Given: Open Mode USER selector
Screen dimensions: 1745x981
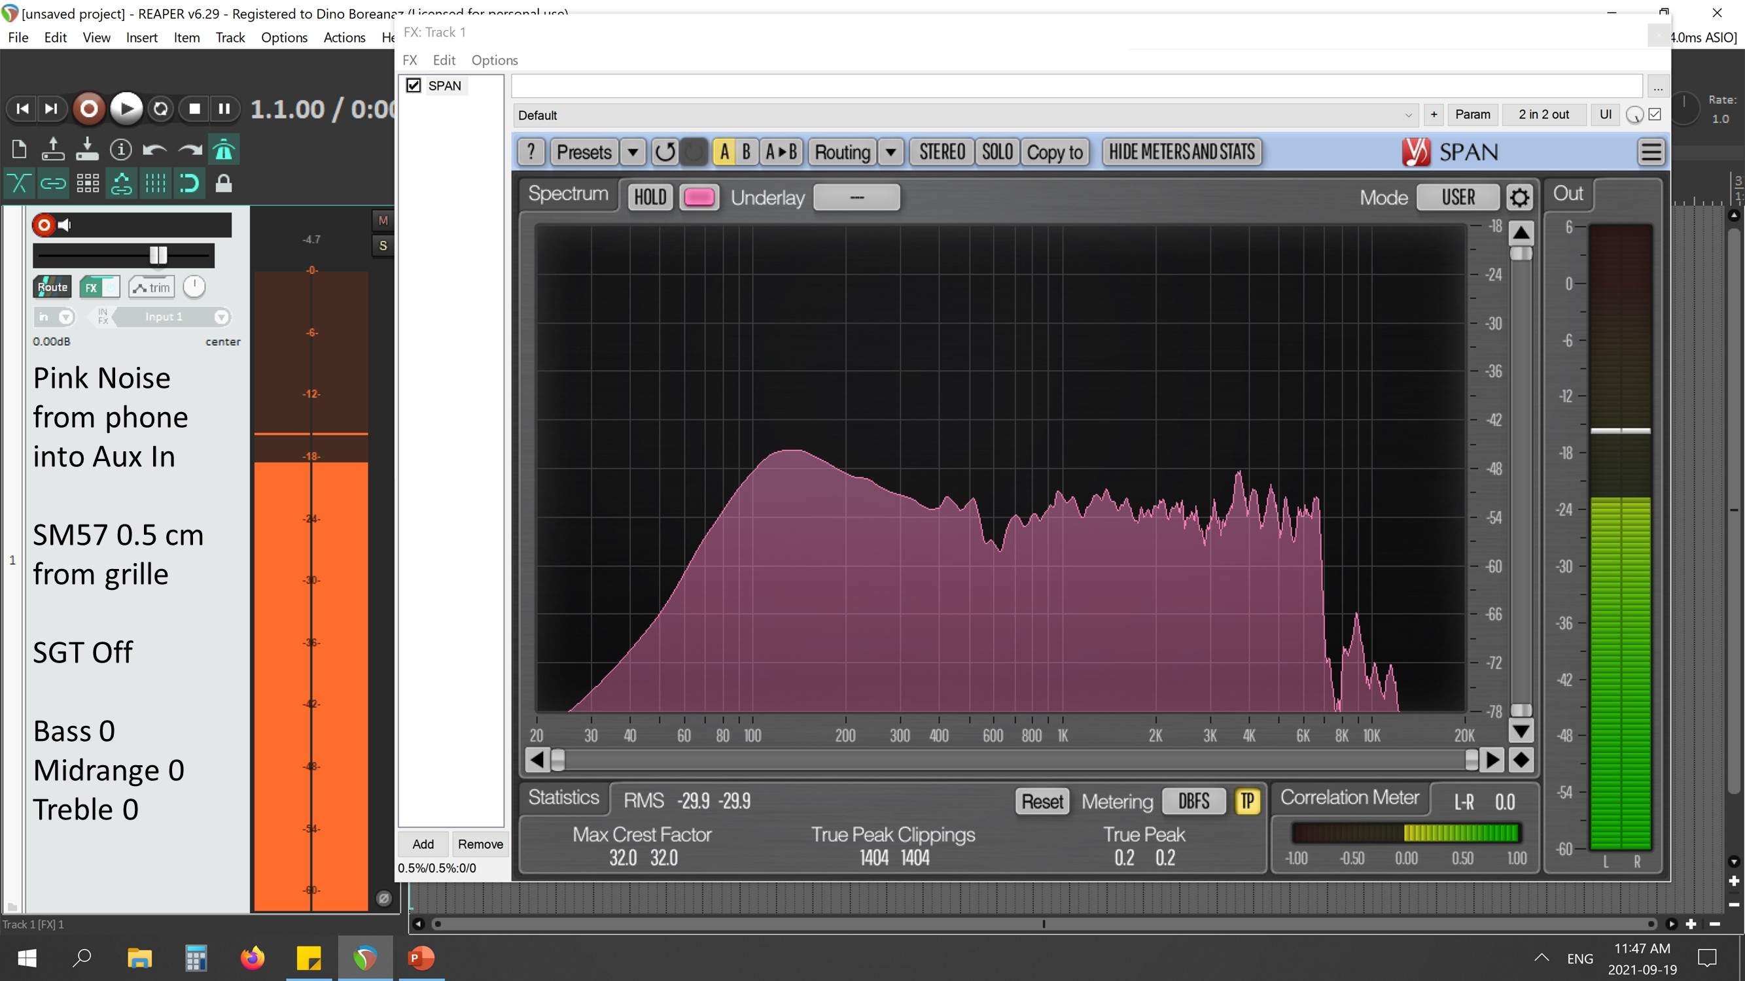Looking at the screenshot, I should click(x=1458, y=198).
